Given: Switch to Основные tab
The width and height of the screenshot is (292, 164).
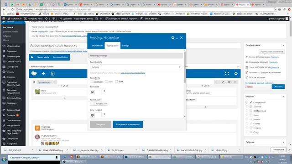Looking at the screenshot, I should 97,46.
